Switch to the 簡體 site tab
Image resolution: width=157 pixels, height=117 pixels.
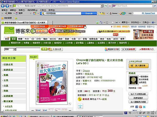(x=20, y=39)
